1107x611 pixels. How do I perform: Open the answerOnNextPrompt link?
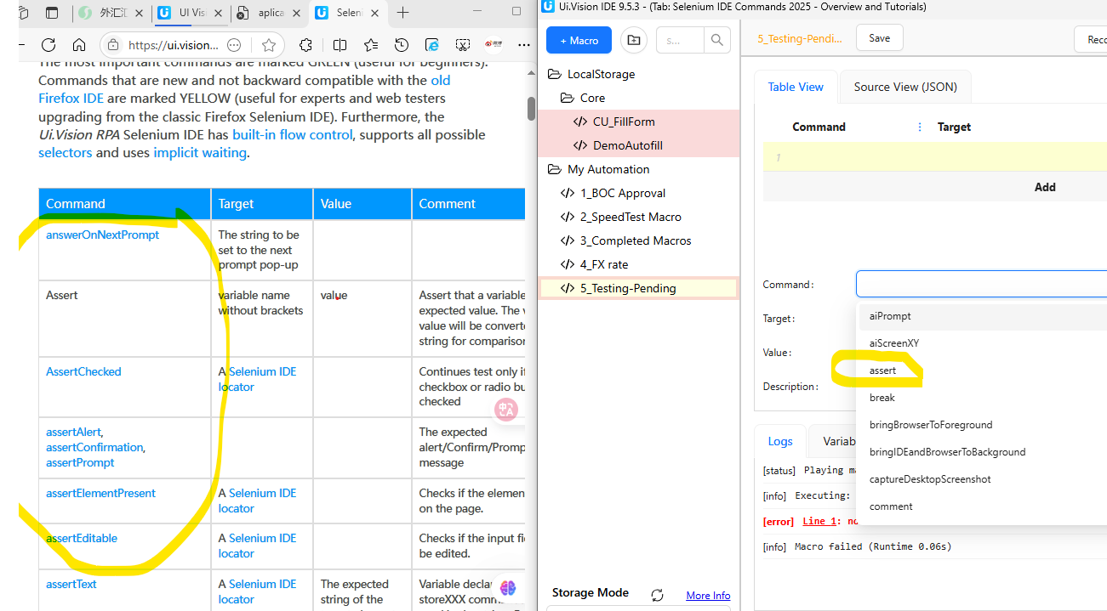(102, 235)
